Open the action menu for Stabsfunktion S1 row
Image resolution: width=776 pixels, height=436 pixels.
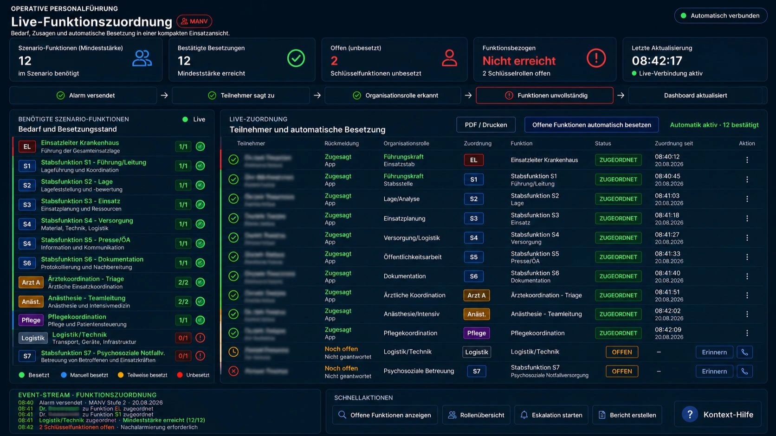tap(747, 180)
